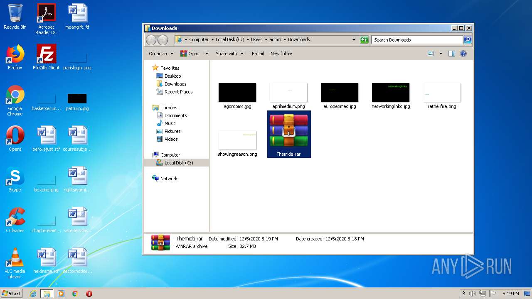Click Internet Explorer taskbar icon
The height and width of the screenshot is (299, 532).
[33, 294]
